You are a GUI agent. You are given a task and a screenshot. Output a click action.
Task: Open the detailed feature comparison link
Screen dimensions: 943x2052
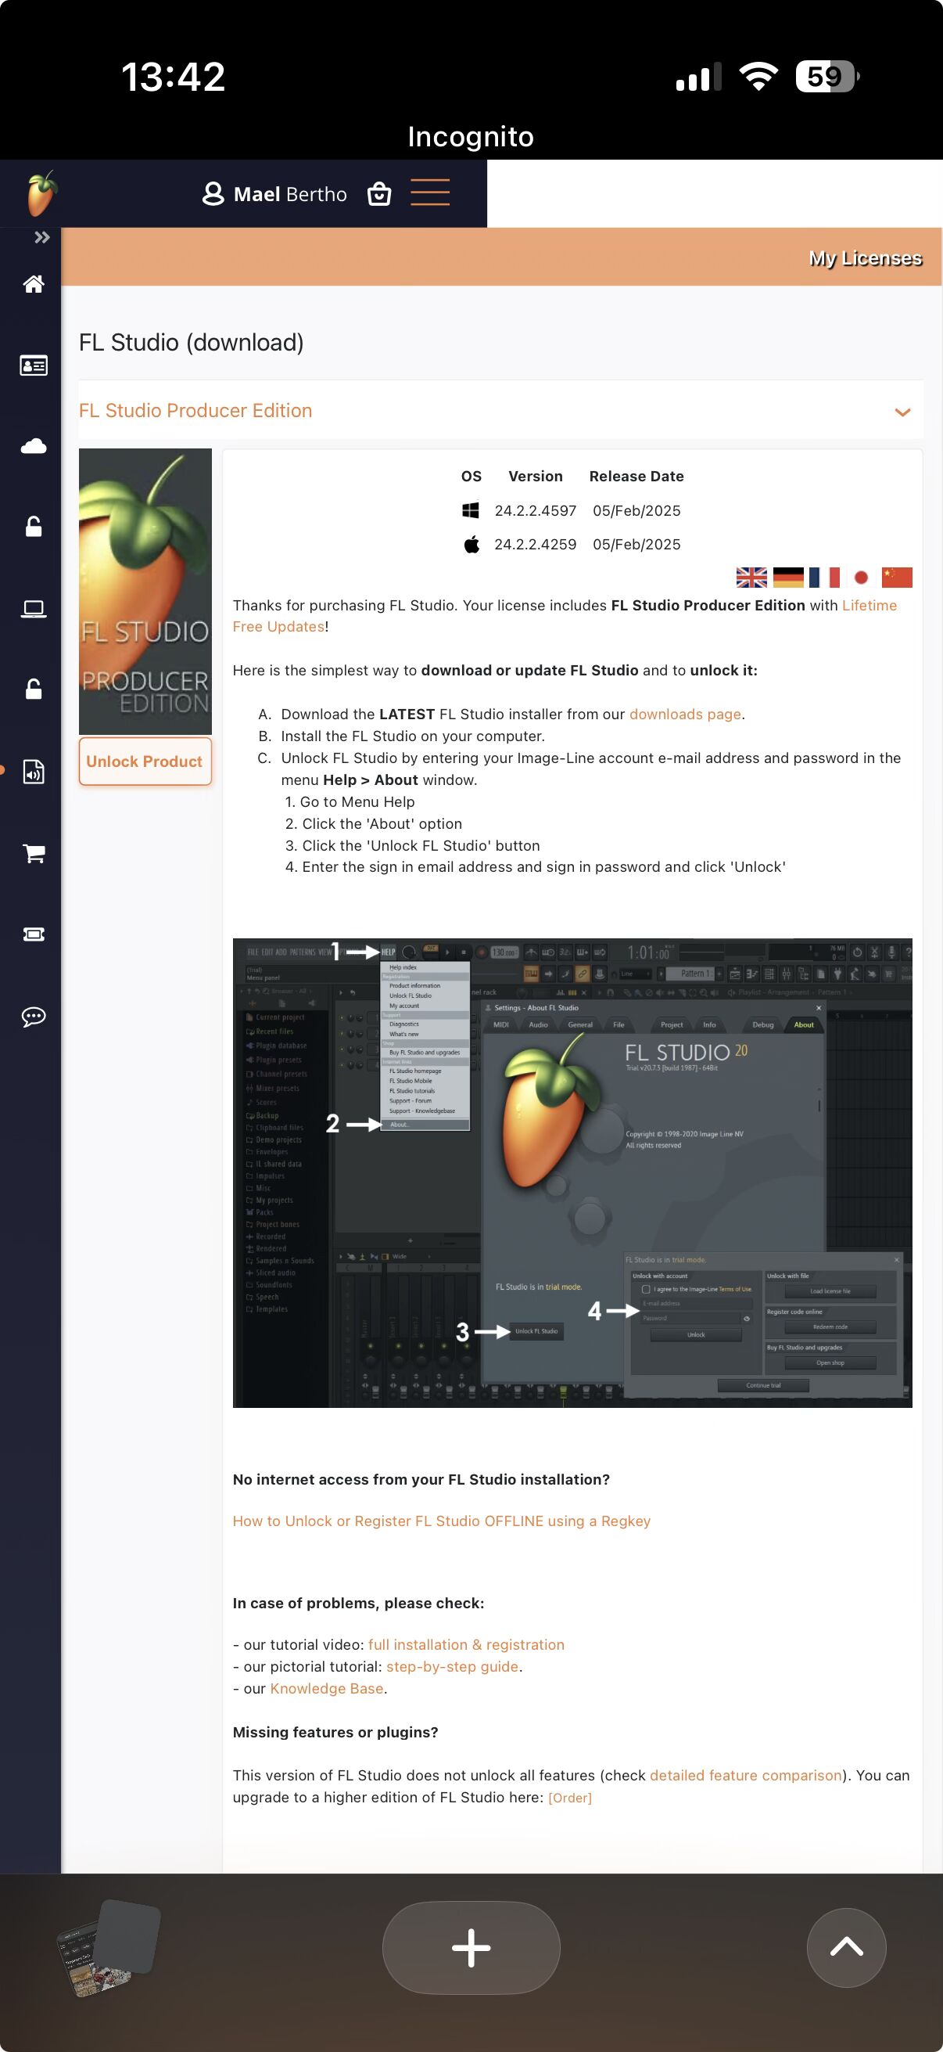click(746, 1776)
